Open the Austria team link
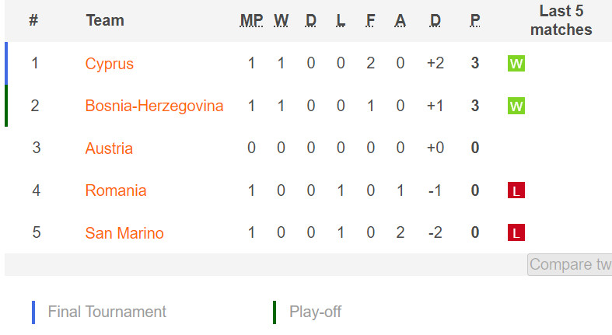The width and height of the screenshot is (612, 335). 109,148
